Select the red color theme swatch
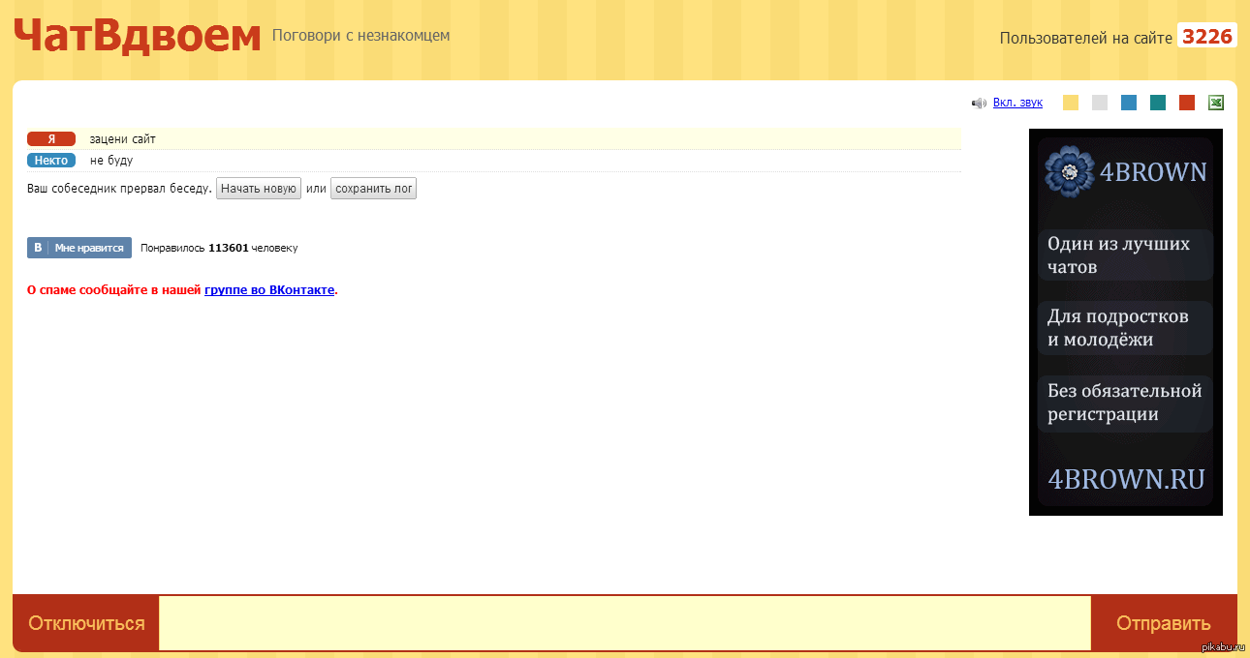The width and height of the screenshot is (1250, 658). click(x=1187, y=103)
